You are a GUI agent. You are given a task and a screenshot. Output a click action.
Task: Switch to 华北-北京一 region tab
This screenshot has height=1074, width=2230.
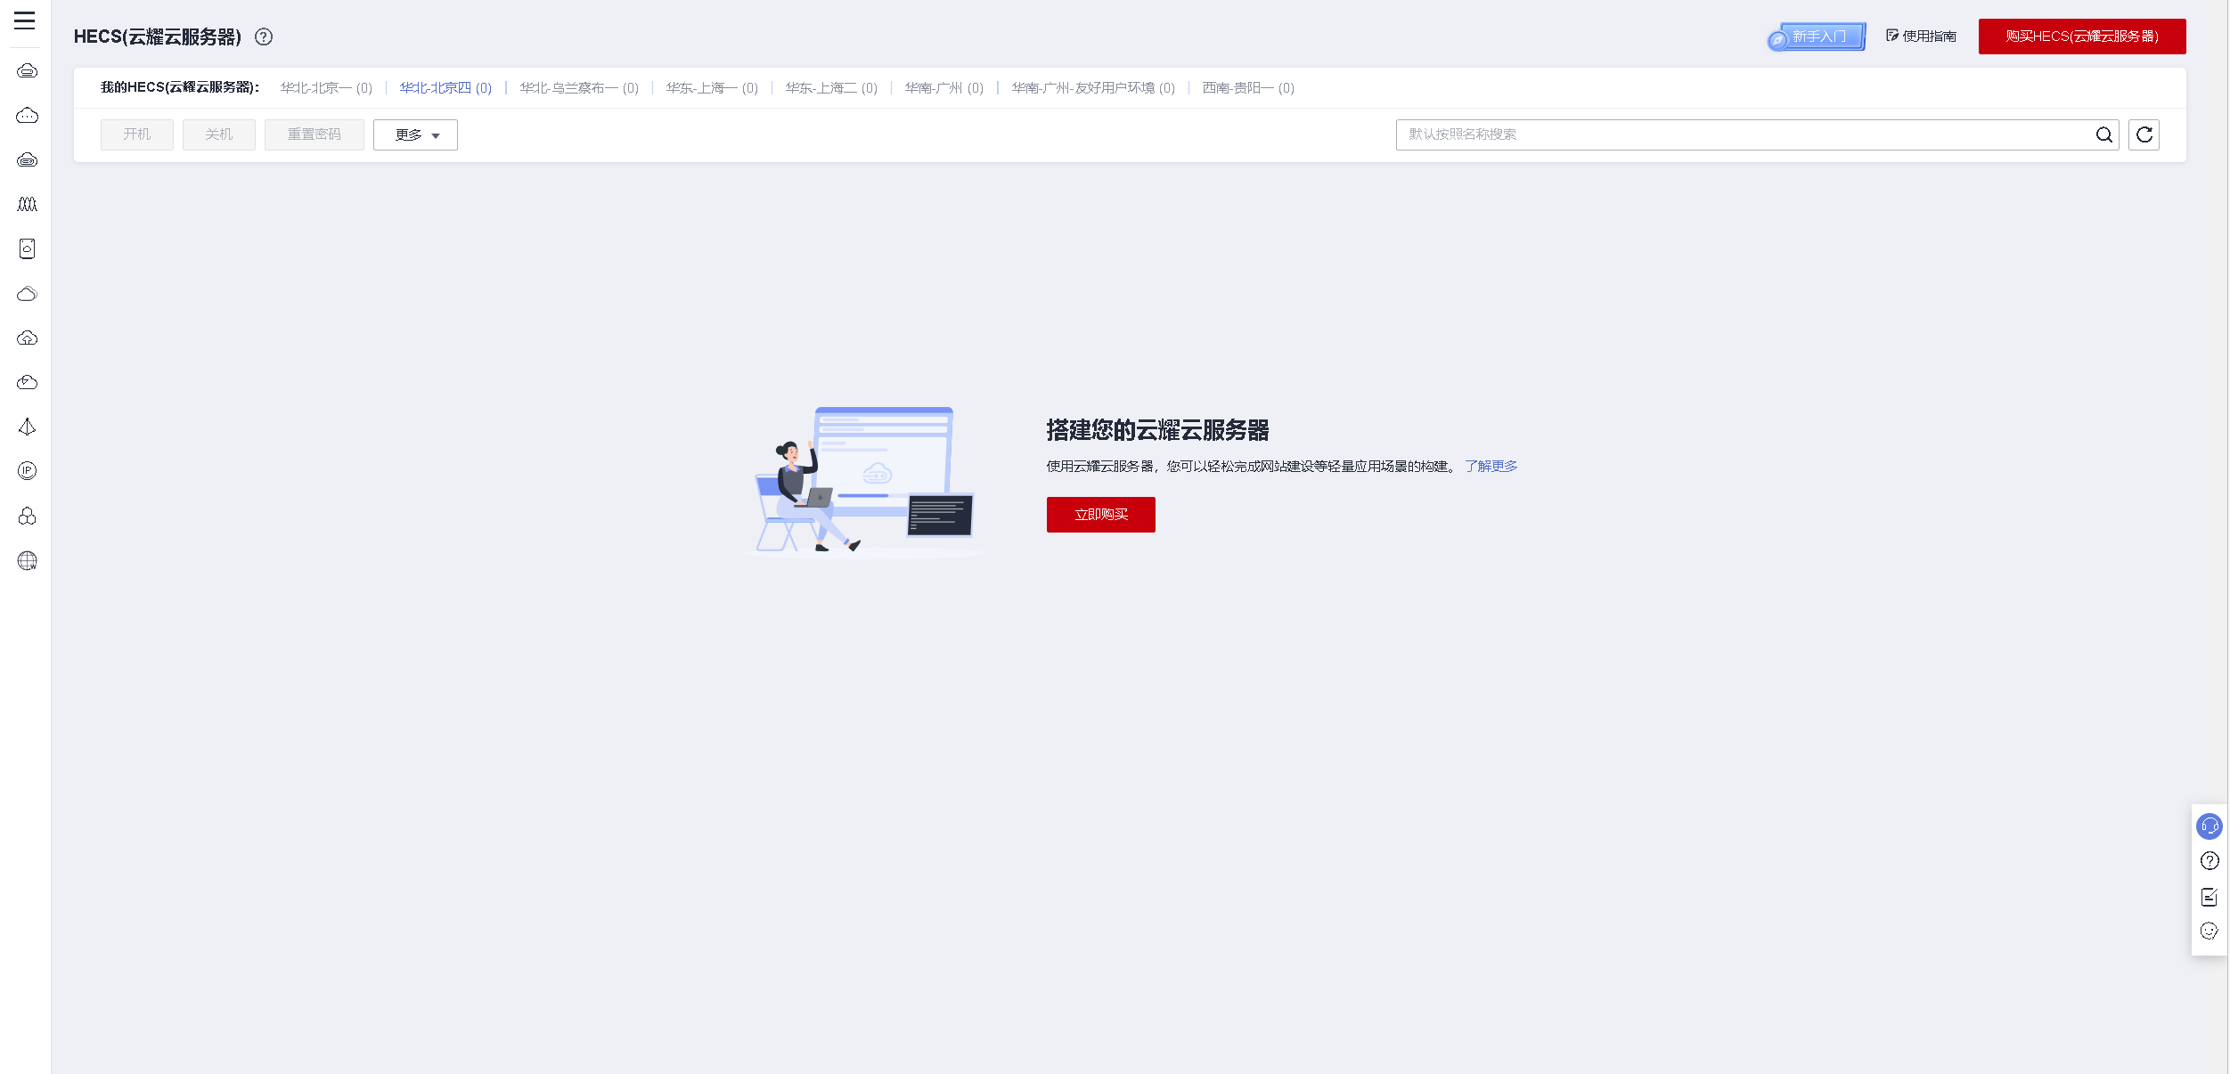[x=325, y=88]
